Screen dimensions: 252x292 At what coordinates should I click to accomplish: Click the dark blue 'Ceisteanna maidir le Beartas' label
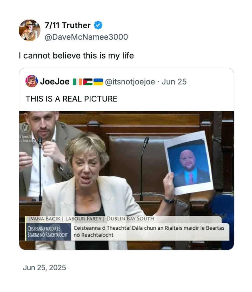(x=48, y=232)
